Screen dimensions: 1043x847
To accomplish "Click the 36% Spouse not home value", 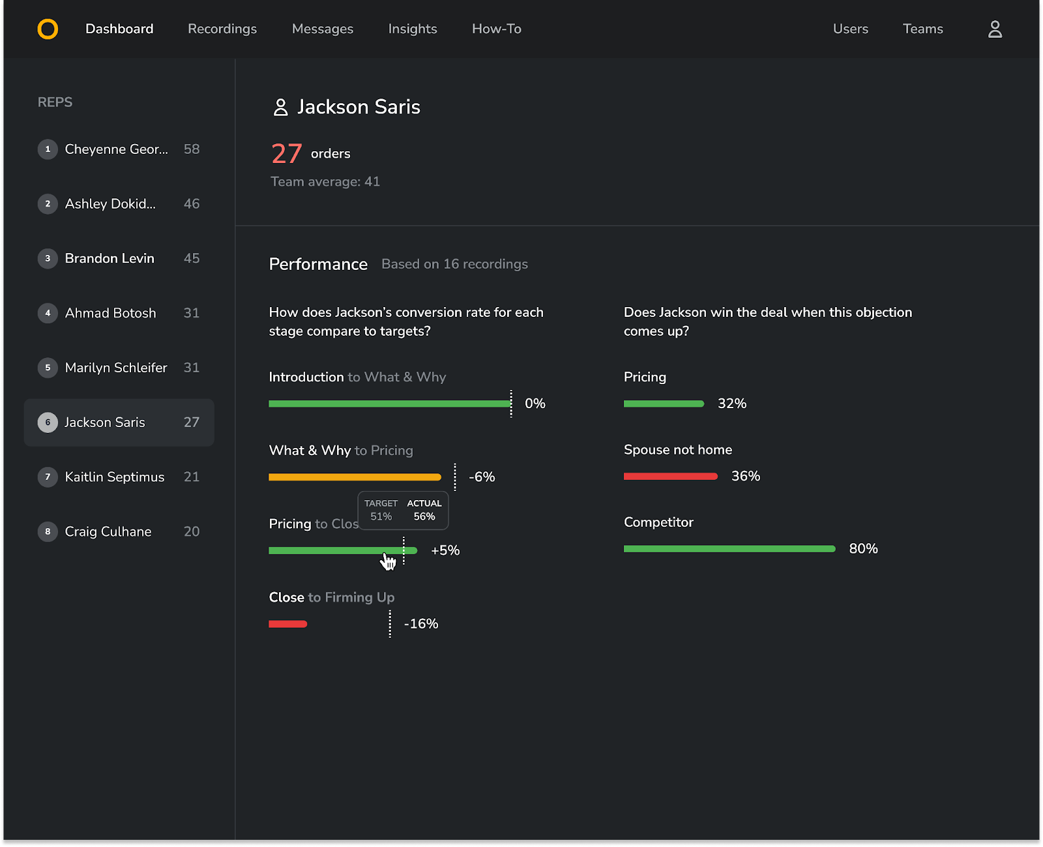I will pyautogui.click(x=746, y=477).
